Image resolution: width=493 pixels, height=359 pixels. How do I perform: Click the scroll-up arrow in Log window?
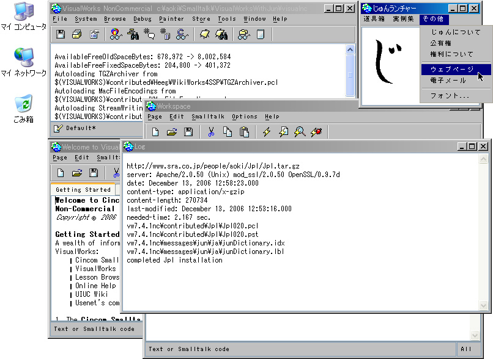point(483,159)
